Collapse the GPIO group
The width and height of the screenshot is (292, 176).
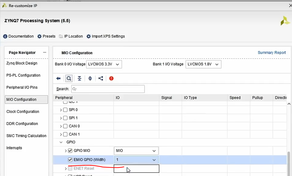click(61, 142)
